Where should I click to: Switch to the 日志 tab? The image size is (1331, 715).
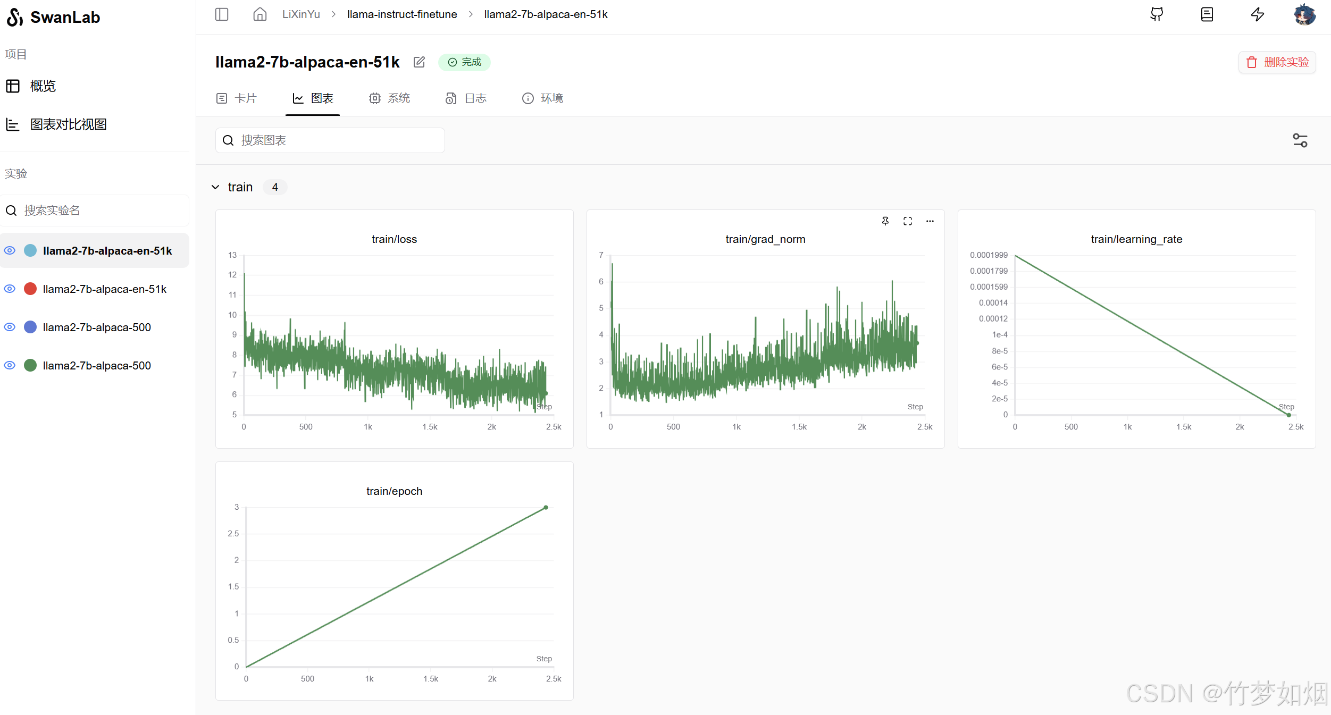(x=466, y=98)
